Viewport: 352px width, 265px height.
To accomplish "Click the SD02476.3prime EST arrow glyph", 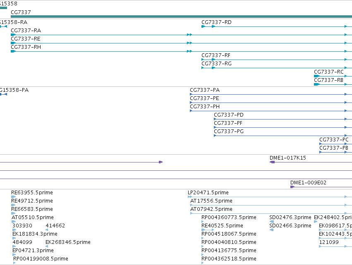I will [x=271, y=222].
